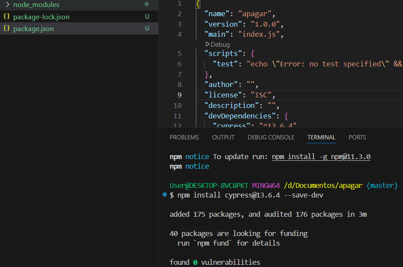Click the Debug play triangle icon

pyautogui.click(x=208, y=44)
